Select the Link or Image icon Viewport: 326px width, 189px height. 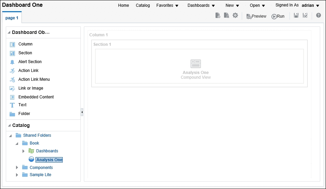point(12,89)
